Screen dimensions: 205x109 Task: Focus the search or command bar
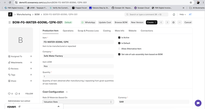[146, 15]
